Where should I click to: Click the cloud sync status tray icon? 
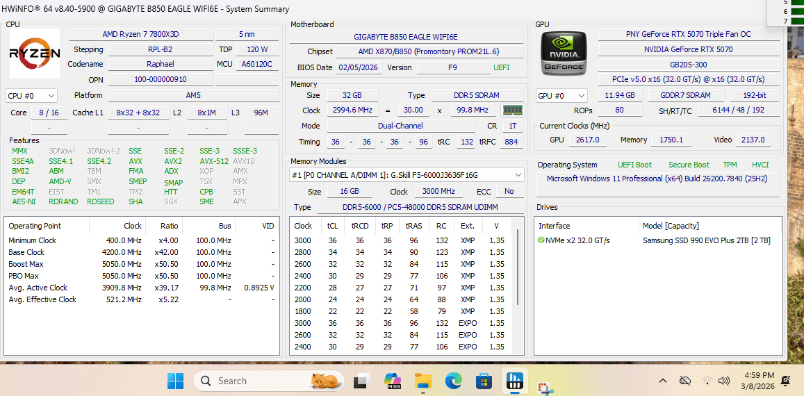[x=684, y=381]
